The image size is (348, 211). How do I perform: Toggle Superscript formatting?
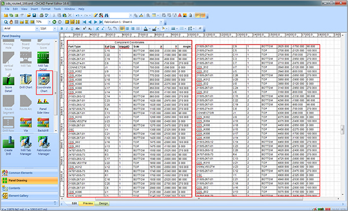coord(84,29)
